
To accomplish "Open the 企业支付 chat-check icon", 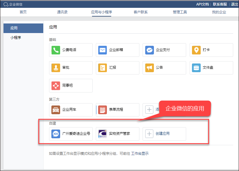I will click(x=149, y=50).
